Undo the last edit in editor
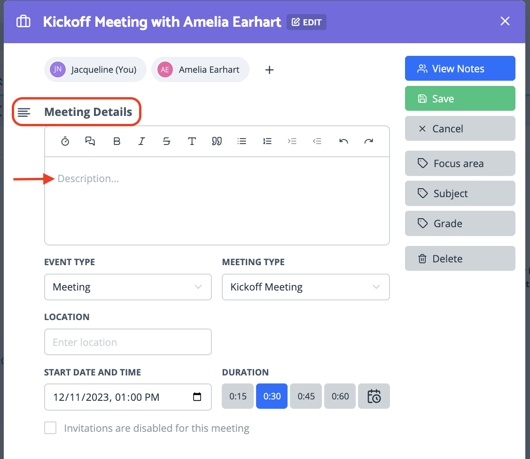 343,141
